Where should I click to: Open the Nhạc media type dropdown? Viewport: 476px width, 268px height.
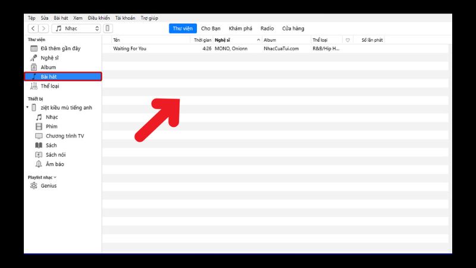click(77, 29)
